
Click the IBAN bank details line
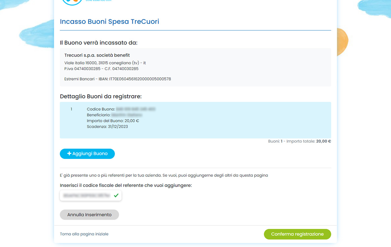117,79
